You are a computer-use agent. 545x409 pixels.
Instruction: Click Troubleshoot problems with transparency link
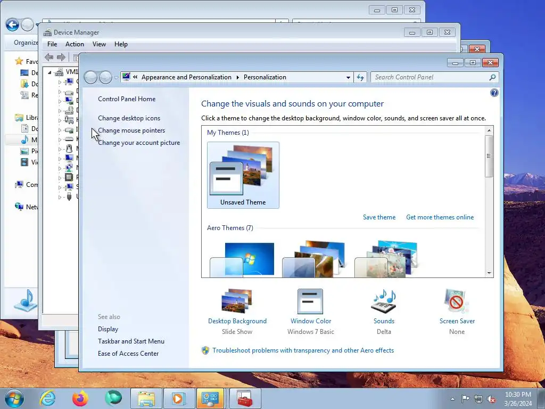(x=303, y=350)
